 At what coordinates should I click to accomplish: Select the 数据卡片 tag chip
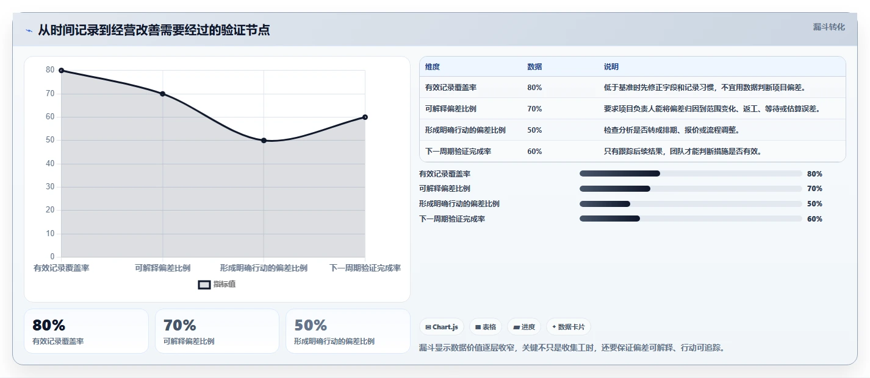(568, 327)
